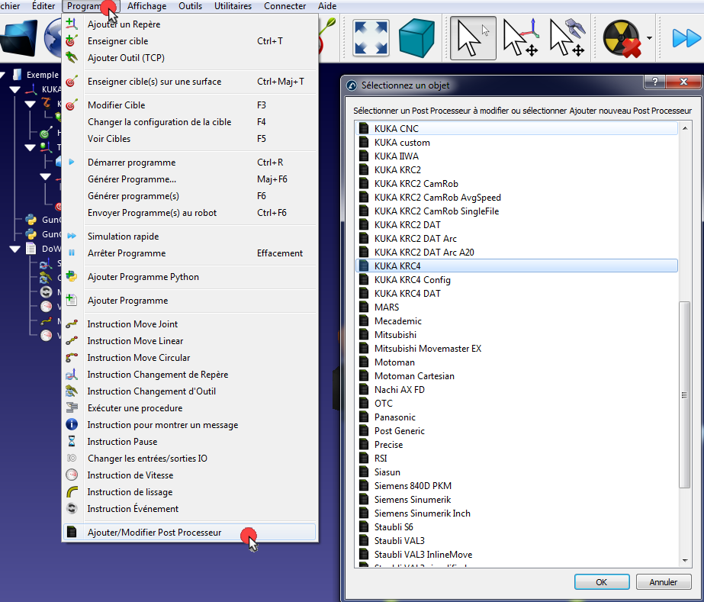Select Post Generic in list
Viewport: 704px width, 602px height.
(517, 431)
